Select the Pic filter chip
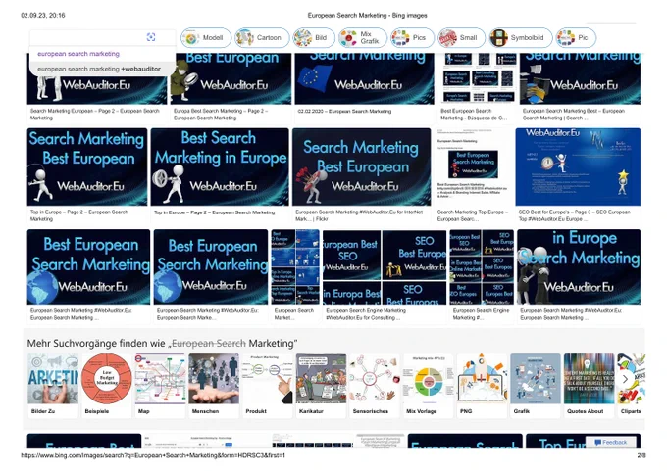Image resolution: width=667 pixels, height=471 pixels. (x=576, y=38)
